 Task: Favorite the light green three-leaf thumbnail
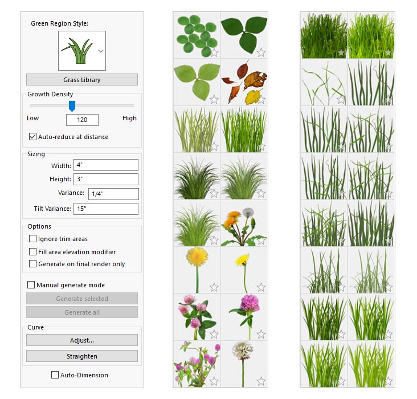pos(214,99)
